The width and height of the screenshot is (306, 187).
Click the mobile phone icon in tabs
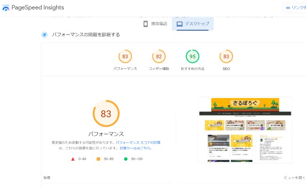pos(145,24)
